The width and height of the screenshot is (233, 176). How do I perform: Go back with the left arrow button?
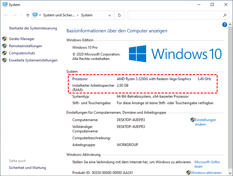[6, 15]
